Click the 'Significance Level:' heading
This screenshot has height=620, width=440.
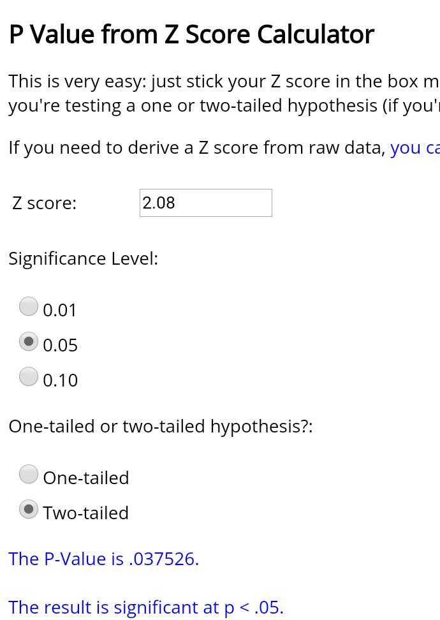[84, 258]
